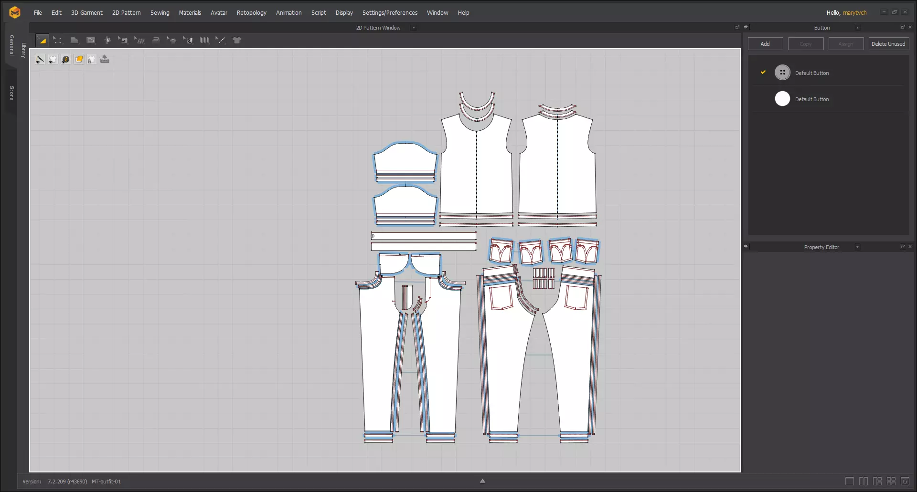This screenshot has height=492, width=917.
Task: Expand the bottom panel triangle arrow
Action: (482, 481)
